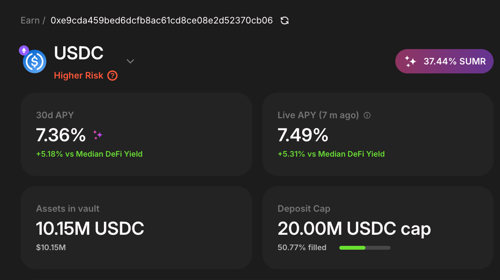Viewport: 500px width, 280px height.
Task: Click the sparkle icon beside 7.36% APY
Action: coord(97,135)
